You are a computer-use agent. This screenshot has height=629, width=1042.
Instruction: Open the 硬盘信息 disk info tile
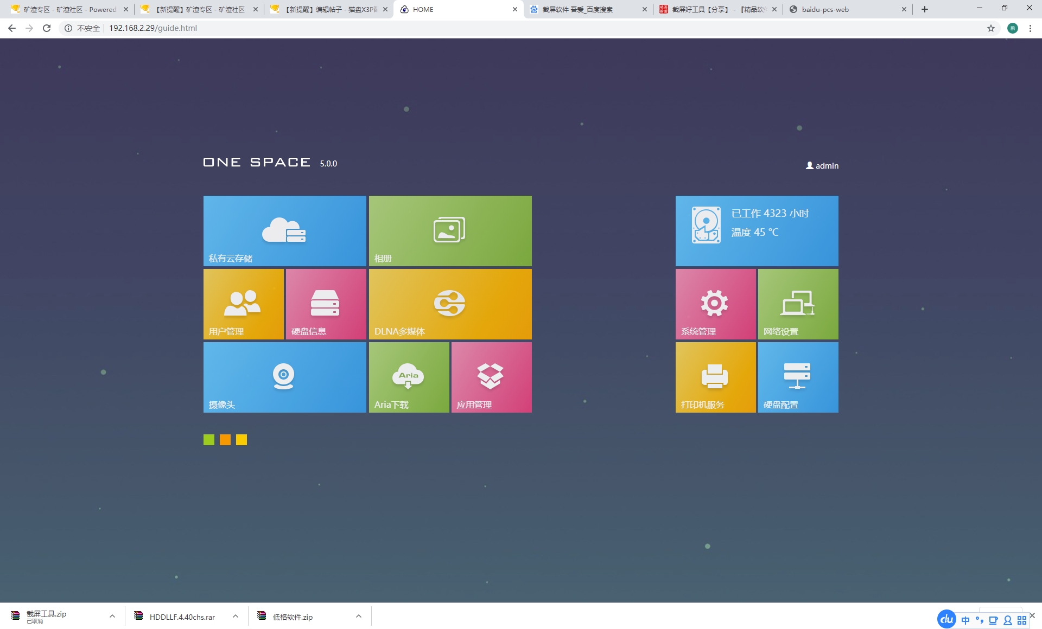pyautogui.click(x=326, y=304)
